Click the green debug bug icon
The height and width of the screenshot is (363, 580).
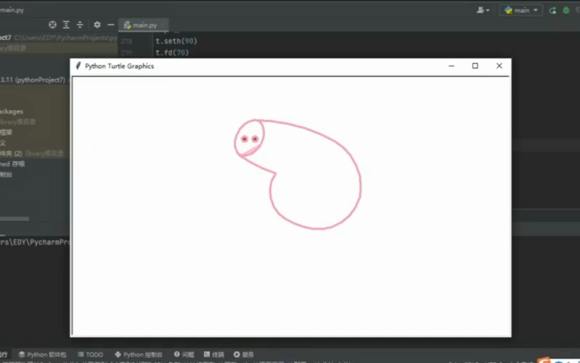point(566,10)
